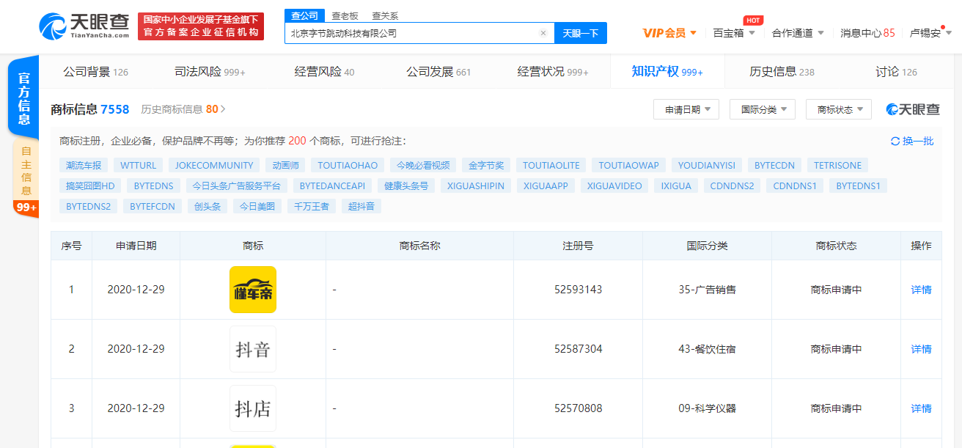Open the 抖店 trademark image
Image resolution: width=962 pixels, height=448 pixels.
pyautogui.click(x=253, y=408)
